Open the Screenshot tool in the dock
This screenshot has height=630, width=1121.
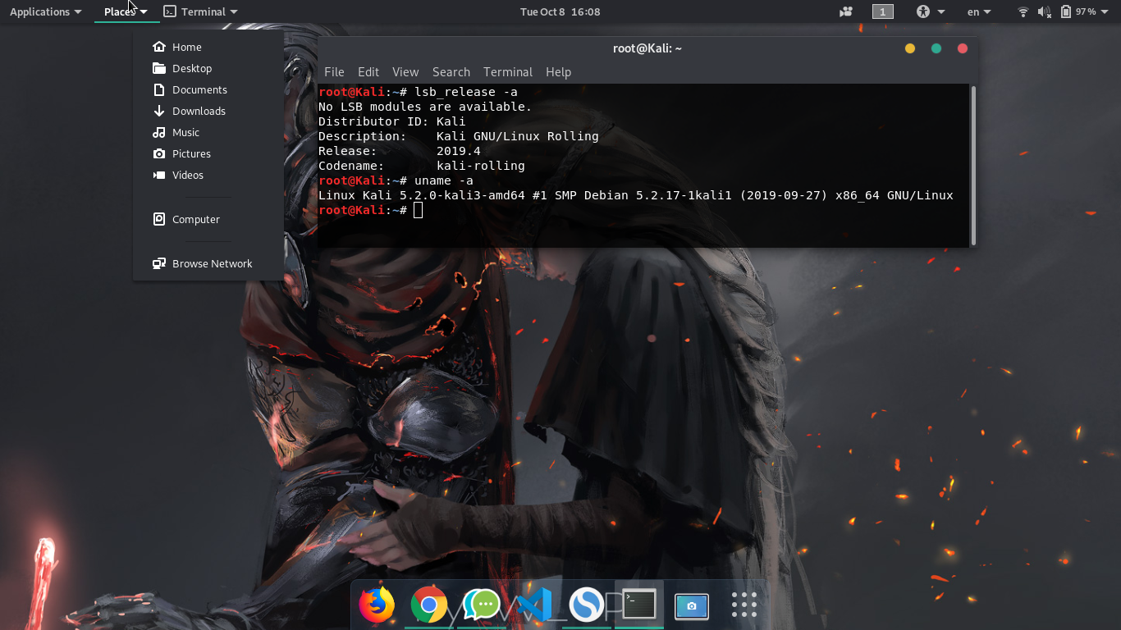coord(692,605)
